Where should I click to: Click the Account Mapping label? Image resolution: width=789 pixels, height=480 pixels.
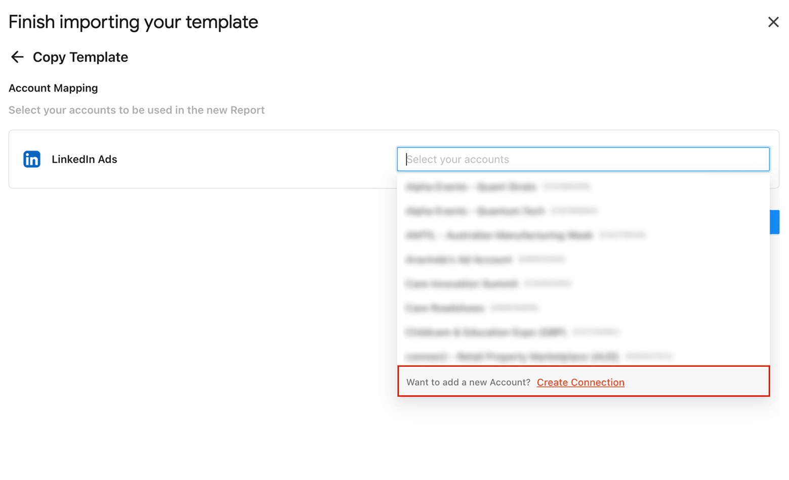[53, 88]
